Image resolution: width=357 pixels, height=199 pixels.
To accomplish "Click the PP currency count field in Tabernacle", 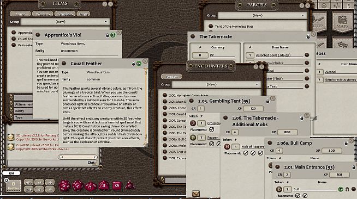I will [200, 55].
